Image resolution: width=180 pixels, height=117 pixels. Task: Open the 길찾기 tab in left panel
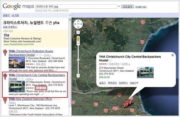click(x=6, y=15)
